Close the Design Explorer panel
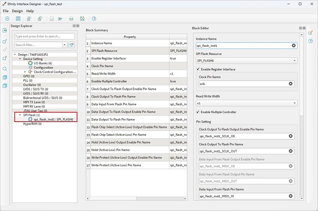This screenshot has height=211, width=318. point(78,26)
